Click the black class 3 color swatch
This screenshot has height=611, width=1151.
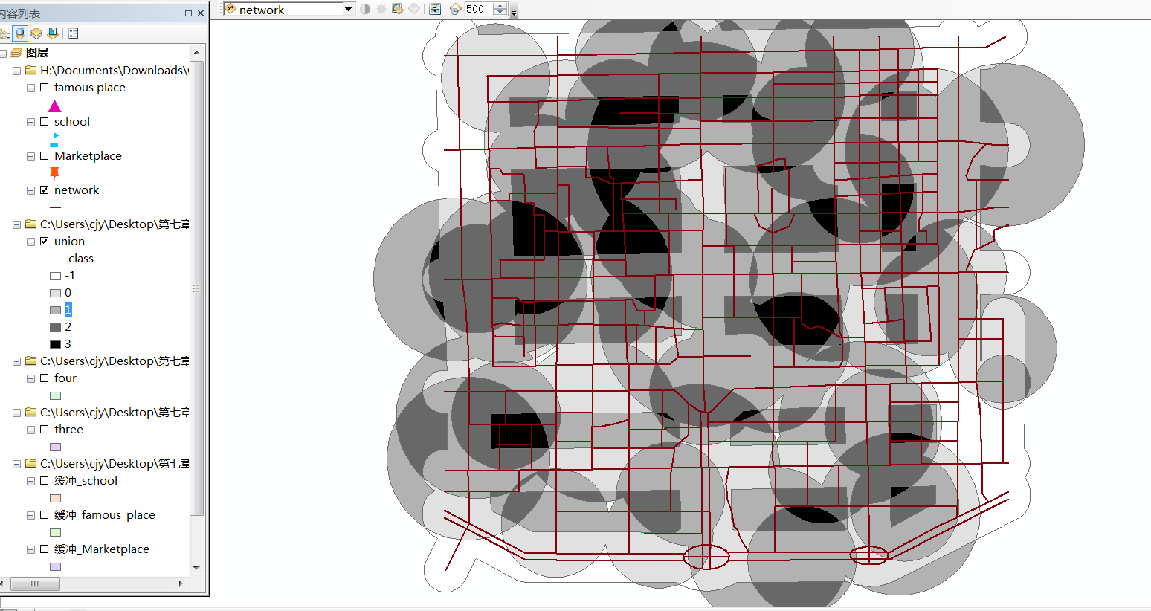pyautogui.click(x=55, y=344)
